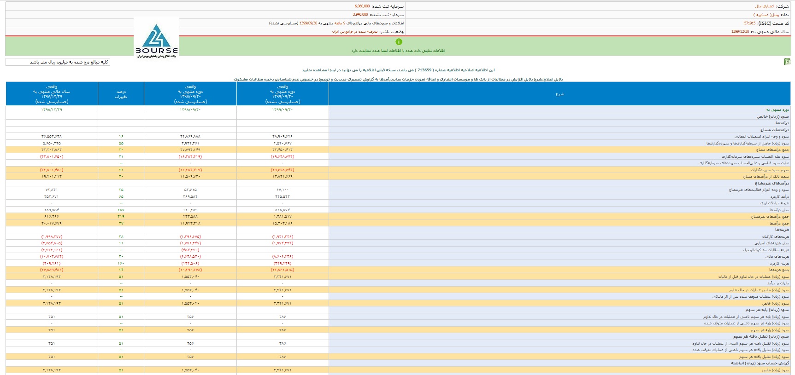Click the section heading 'گردش حساب سود (زیان) انباشته'
The width and height of the screenshot is (795, 375).
(760, 363)
